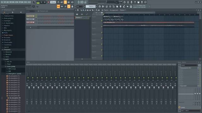Click the zoom magnifier tool in playlist toolbar

pyautogui.click(x=97, y=10)
